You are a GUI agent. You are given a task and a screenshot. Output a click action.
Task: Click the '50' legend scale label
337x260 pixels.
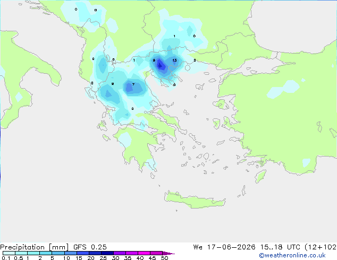tap(165, 258)
